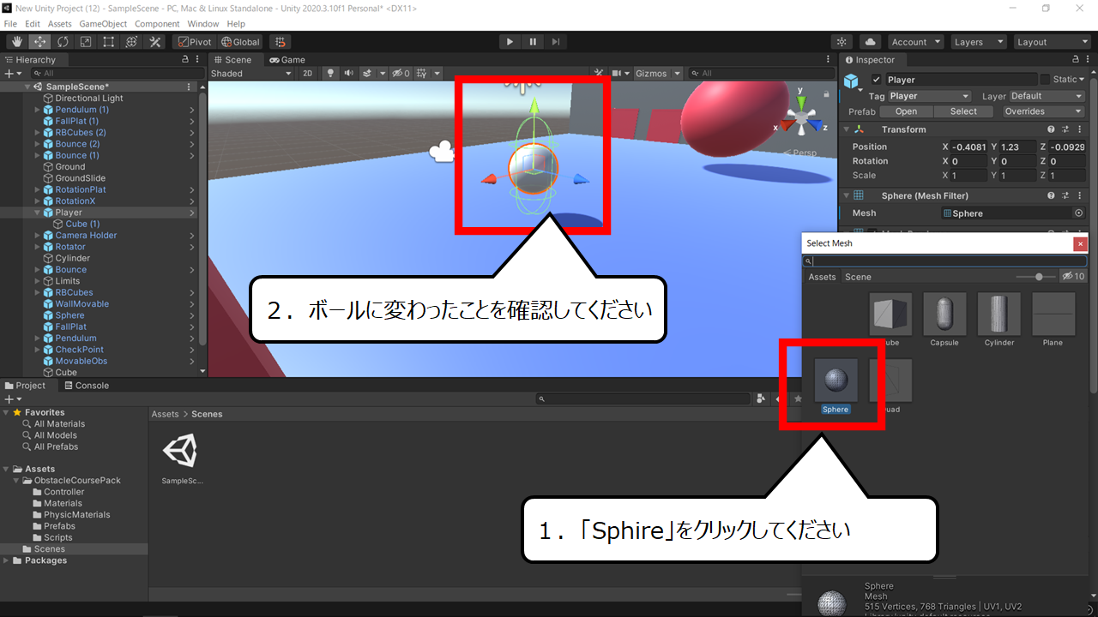This screenshot has height=617, width=1098.
Task: Open the Layer Default dropdown
Action: tap(1047, 96)
